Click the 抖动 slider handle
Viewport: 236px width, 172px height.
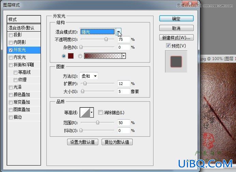[81, 130]
